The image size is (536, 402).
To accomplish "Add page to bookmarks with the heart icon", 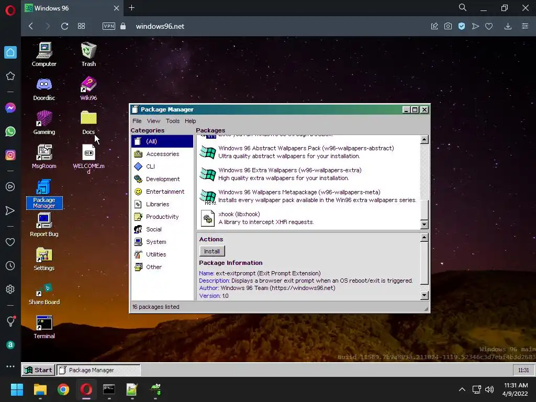I will click(x=489, y=26).
